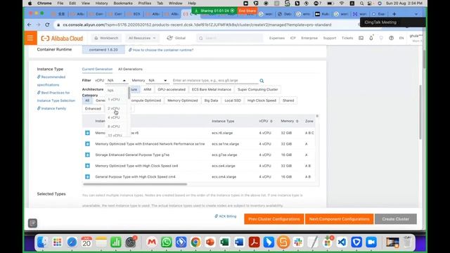This screenshot has height=253, width=450.
Task: Open Excel from the dock
Action: click(225, 242)
